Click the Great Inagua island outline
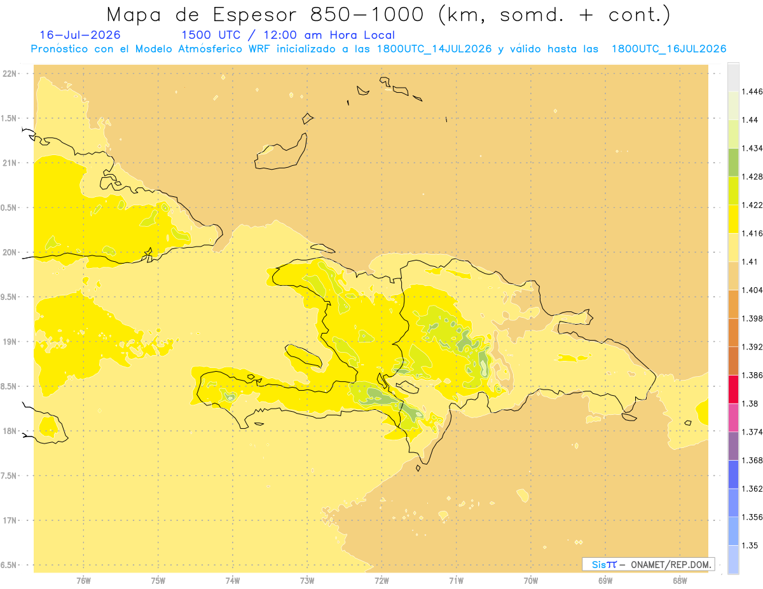The image size is (763, 589). point(280,151)
